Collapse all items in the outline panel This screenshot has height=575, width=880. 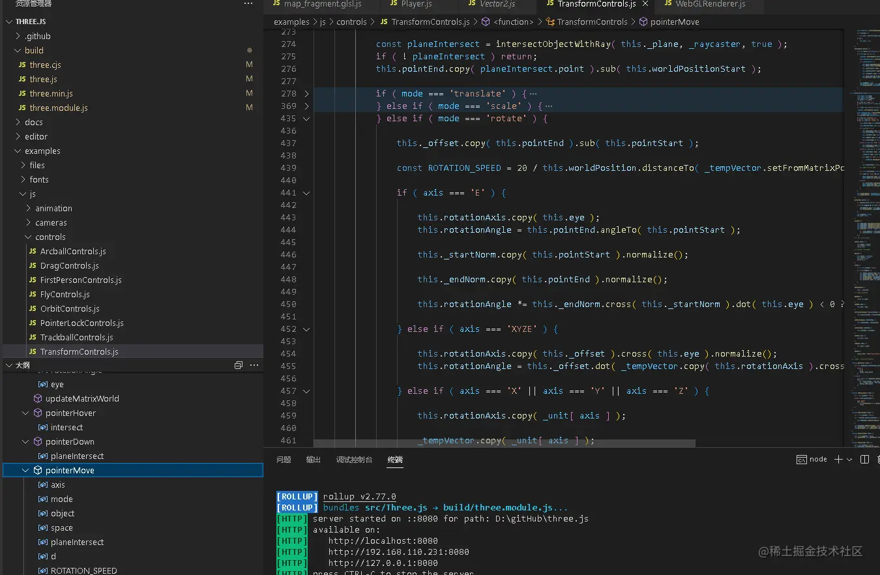239,366
